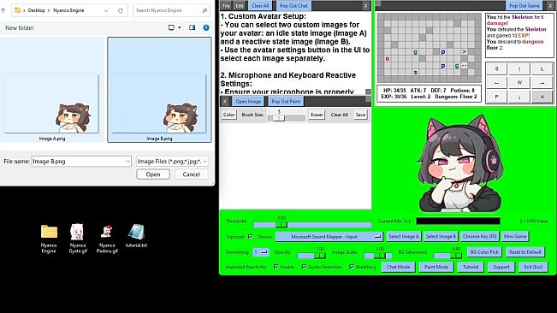Click the cat-girl avatar image
557x313 pixels.
pos(461,163)
